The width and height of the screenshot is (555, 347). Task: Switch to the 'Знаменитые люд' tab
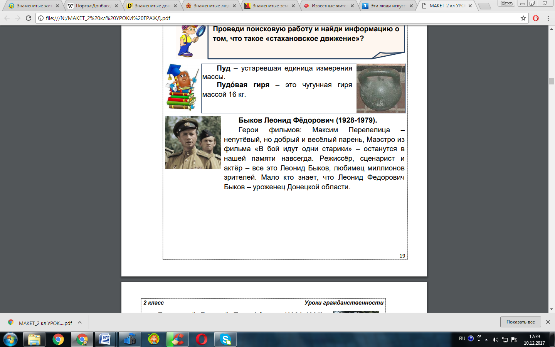click(x=211, y=6)
